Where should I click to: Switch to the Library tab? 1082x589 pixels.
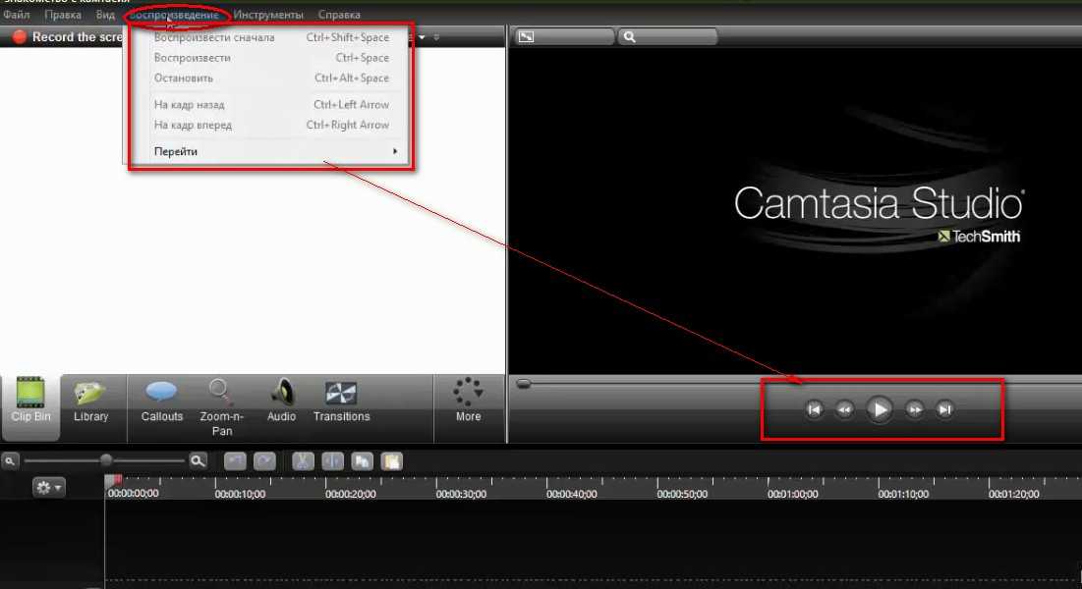point(90,402)
